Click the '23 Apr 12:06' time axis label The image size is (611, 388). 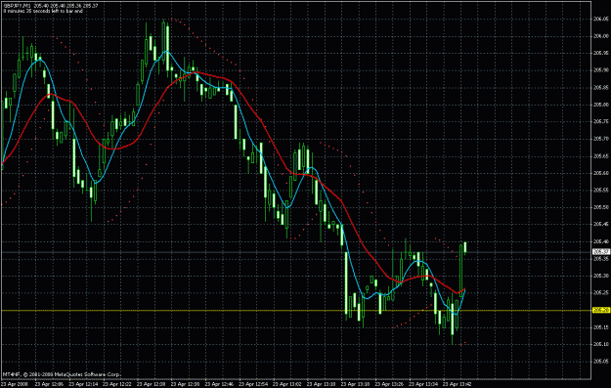49,384
